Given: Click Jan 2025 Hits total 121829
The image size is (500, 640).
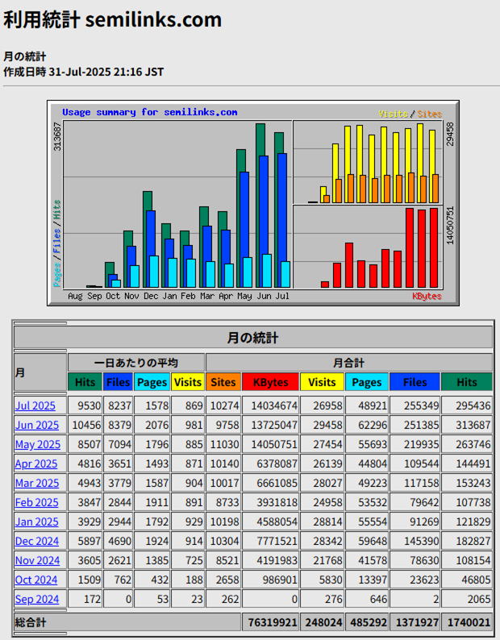Looking at the screenshot, I should pyautogui.click(x=466, y=522).
